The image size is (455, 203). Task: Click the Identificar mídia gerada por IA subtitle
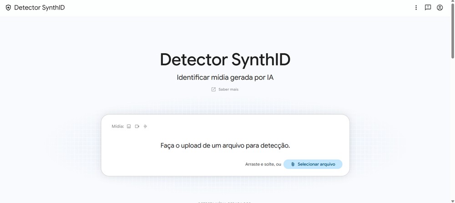pos(225,78)
